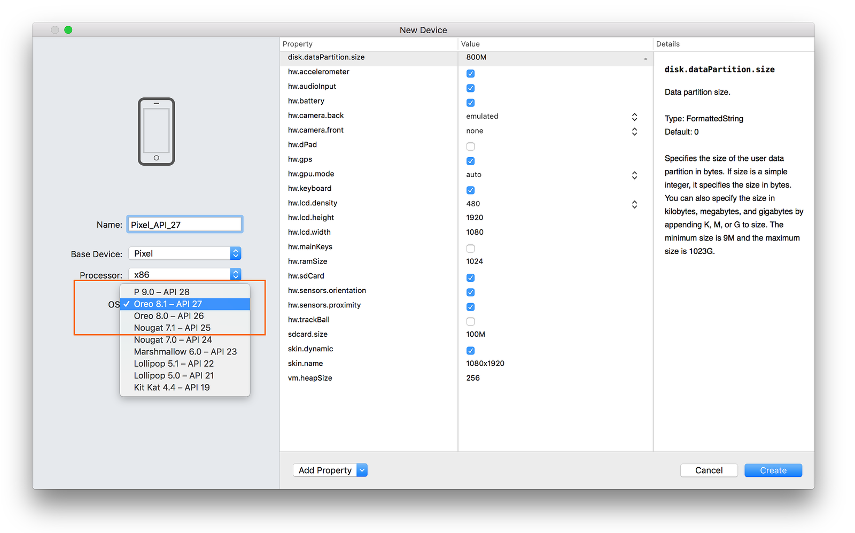The height and width of the screenshot is (533, 855).
Task: Click the phone device preview icon
Action: [x=156, y=132]
